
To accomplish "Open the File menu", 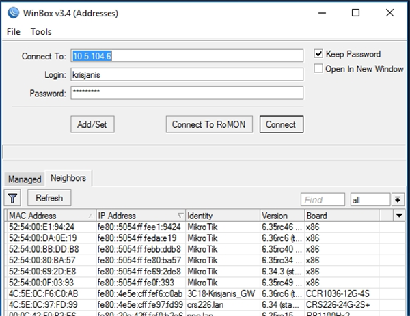I will click(x=14, y=32).
